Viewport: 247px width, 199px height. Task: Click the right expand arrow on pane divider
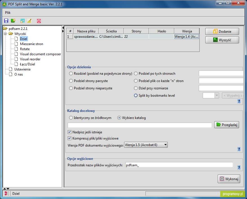(63, 31)
